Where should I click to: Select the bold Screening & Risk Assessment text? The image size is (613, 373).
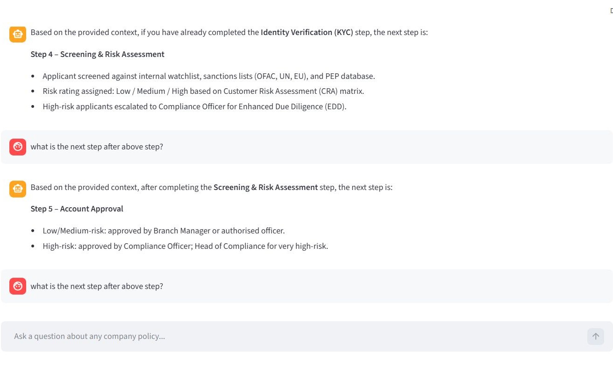(265, 187)
